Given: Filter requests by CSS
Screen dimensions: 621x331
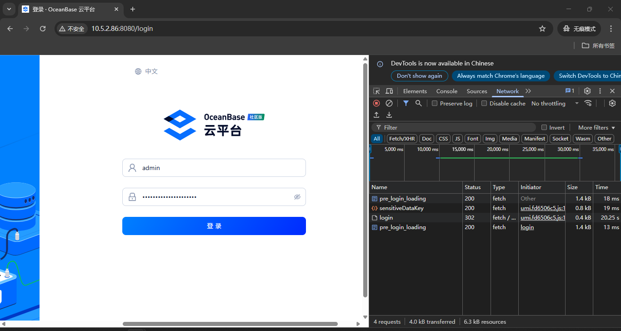Looking at the screenshot, I should [443, 139].
